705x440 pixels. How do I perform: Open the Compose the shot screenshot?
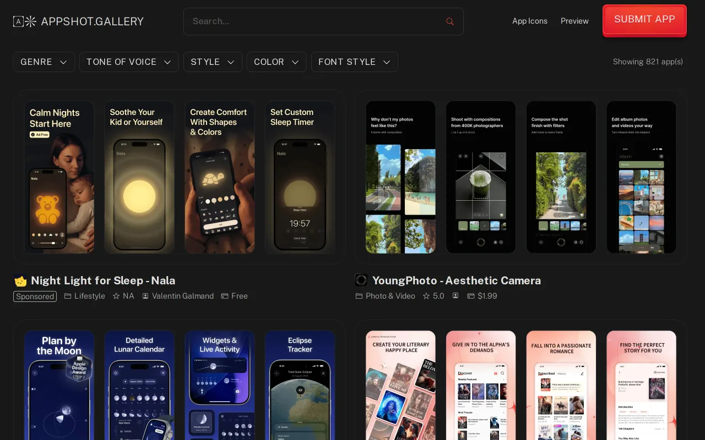561,177
